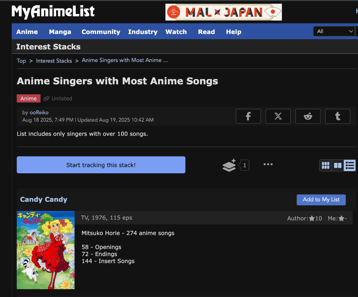The height and width of the screenshot is (297, 358).
Task: Open the Help menu
Action: (234, 32)
